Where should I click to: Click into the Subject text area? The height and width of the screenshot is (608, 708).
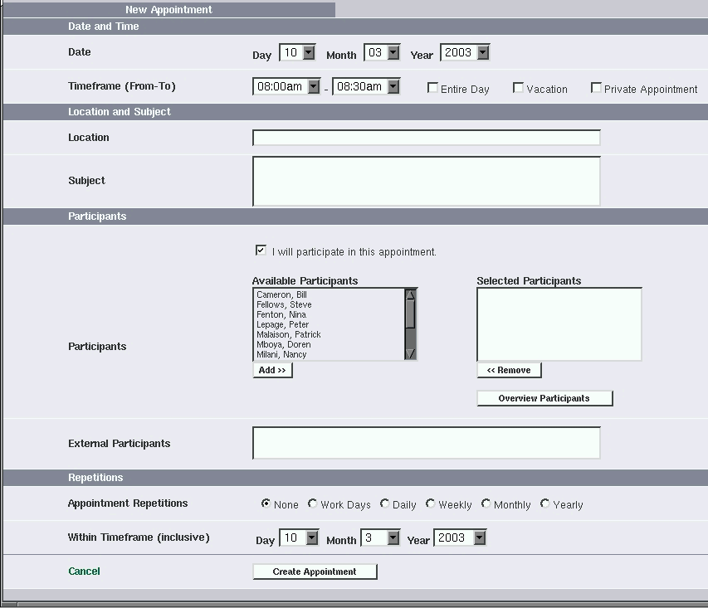[x=427, y=181]
